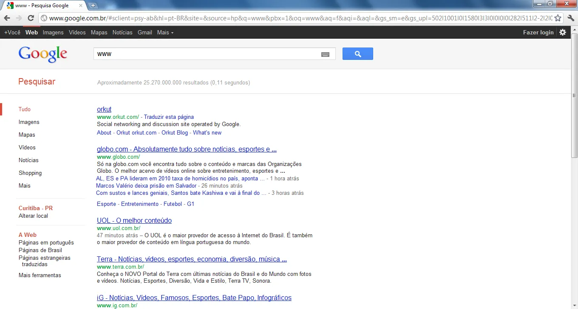
Task: Click the results count 'Aproximadamente 25.270.000.000 resultados'
Action: [x=153, y=83]
